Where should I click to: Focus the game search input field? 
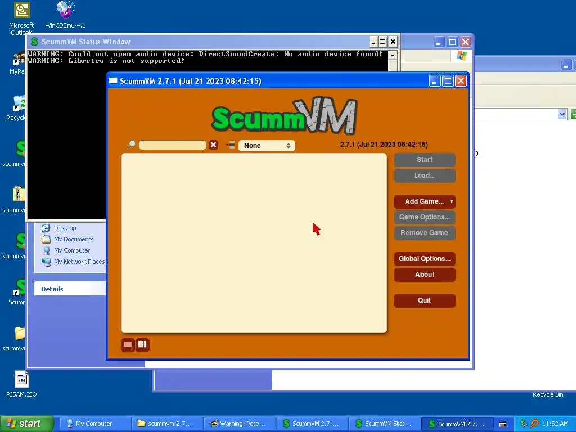(x=172, y=145)
